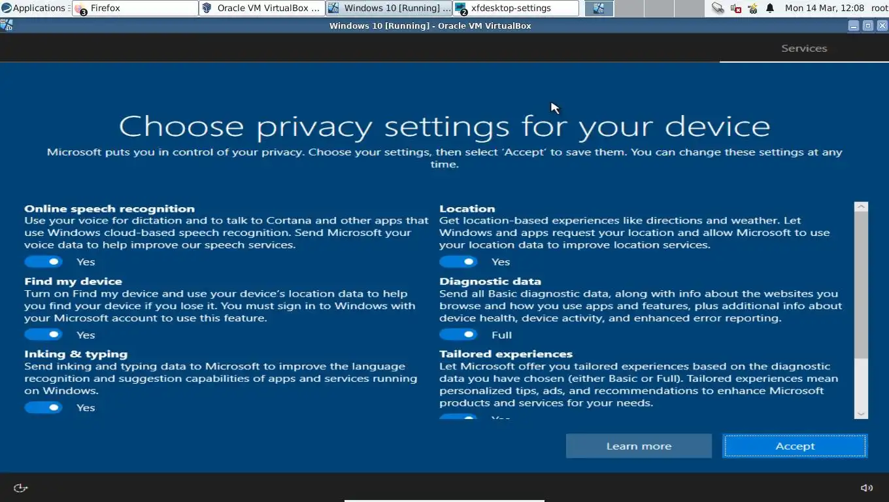Open the power manager tray icon

click(x=752, y=8)
